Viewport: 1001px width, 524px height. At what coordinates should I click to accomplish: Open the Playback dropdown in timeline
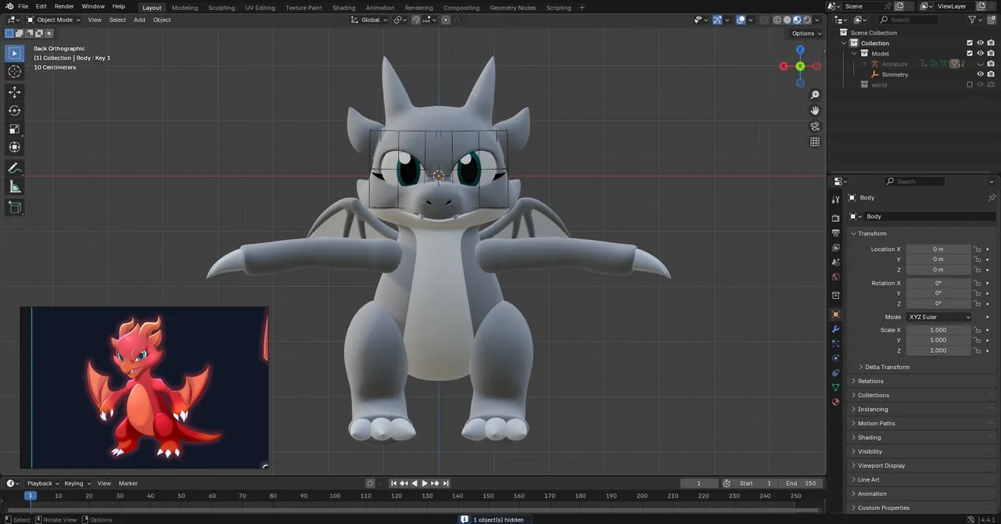pyautogui.click(x=42, y=483)
